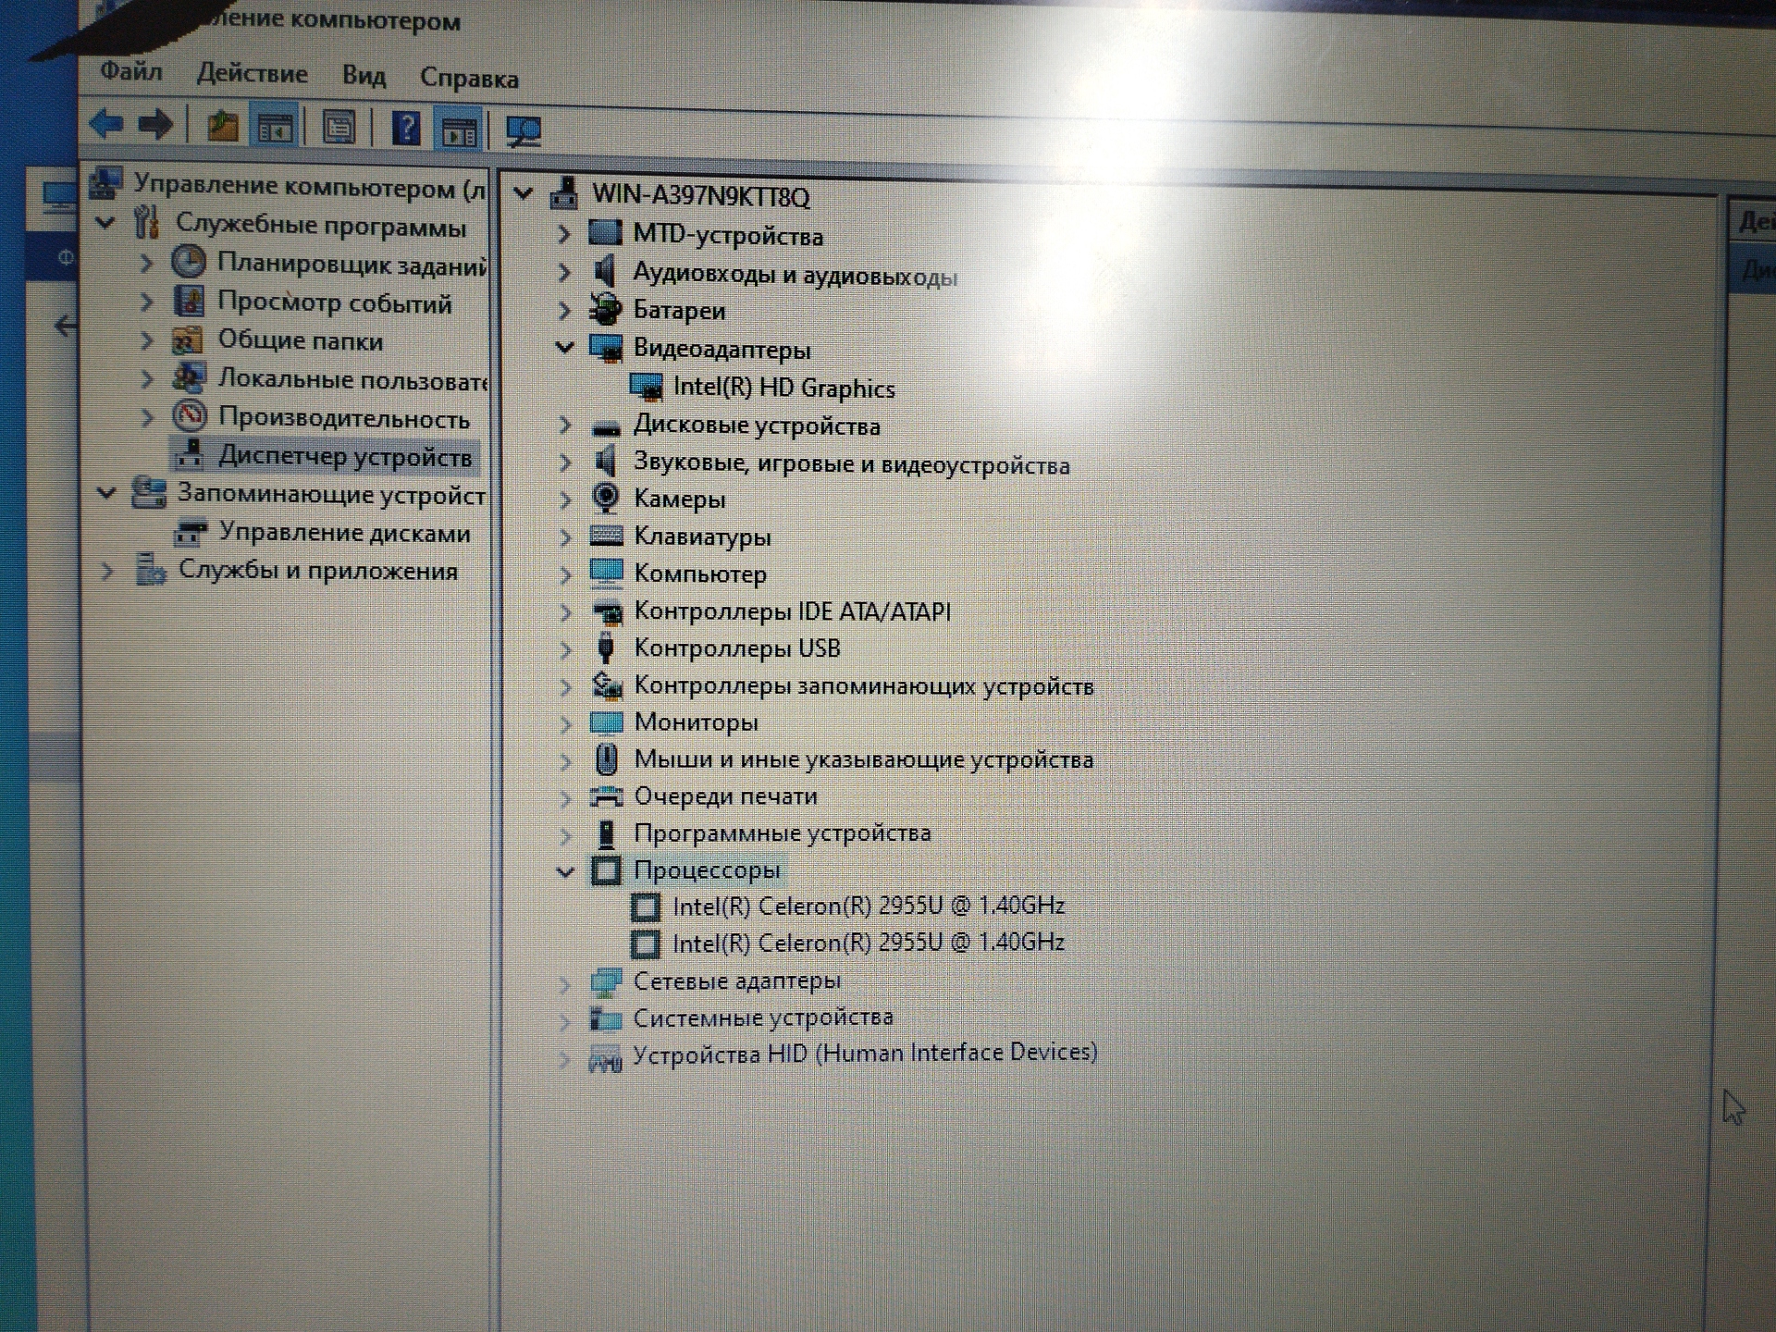Select Программные устройства label

point(782,832)
